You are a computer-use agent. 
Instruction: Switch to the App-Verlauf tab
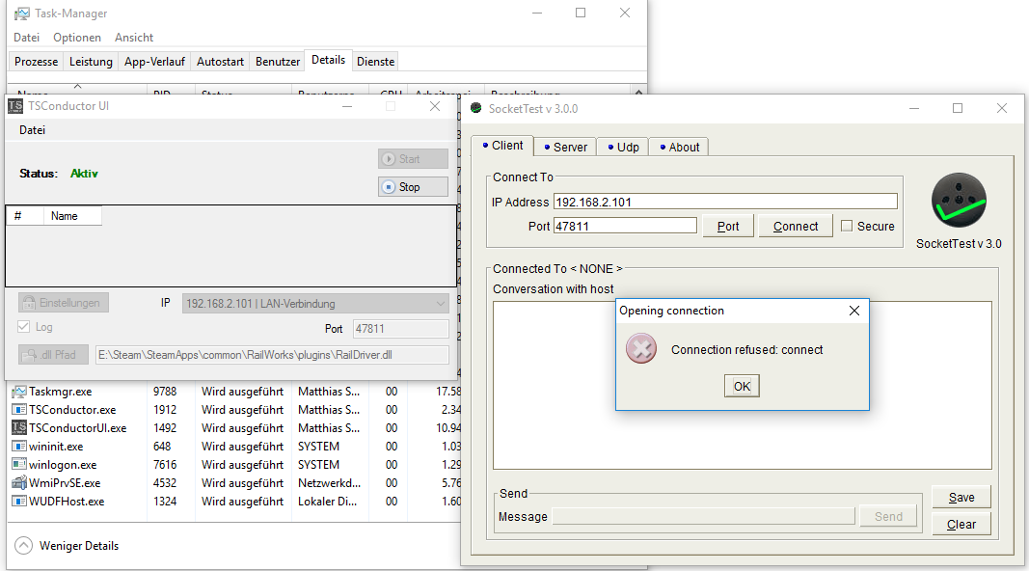click(x=154, y=61)
